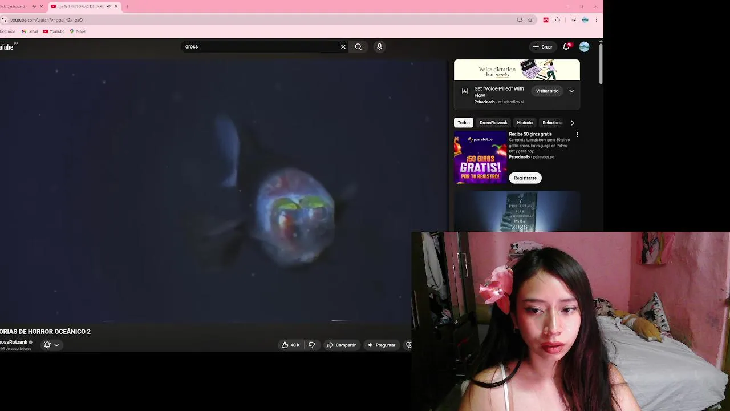Show more filter chips with right arrow

(573, 123)
